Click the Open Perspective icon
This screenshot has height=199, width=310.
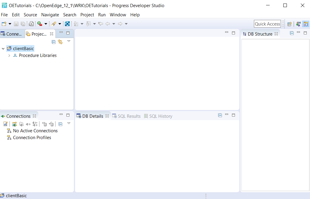290,24
